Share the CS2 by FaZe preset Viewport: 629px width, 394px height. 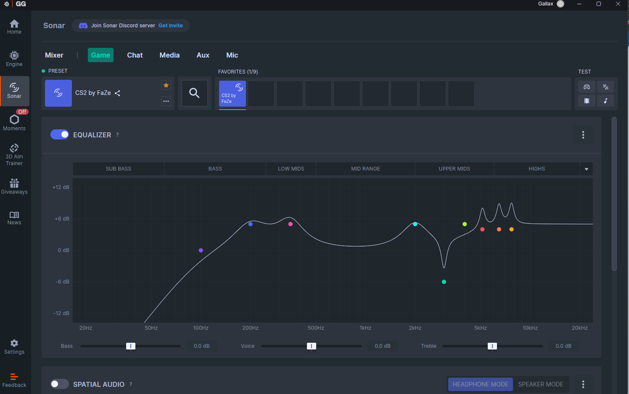click(x=117, y=93)
